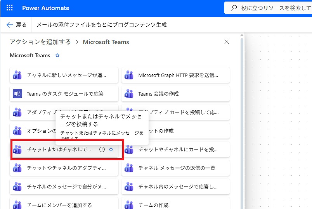Favorite the Microsoft Teams connector star
This screenshot has width=312, height=209.
pos(57,56)
